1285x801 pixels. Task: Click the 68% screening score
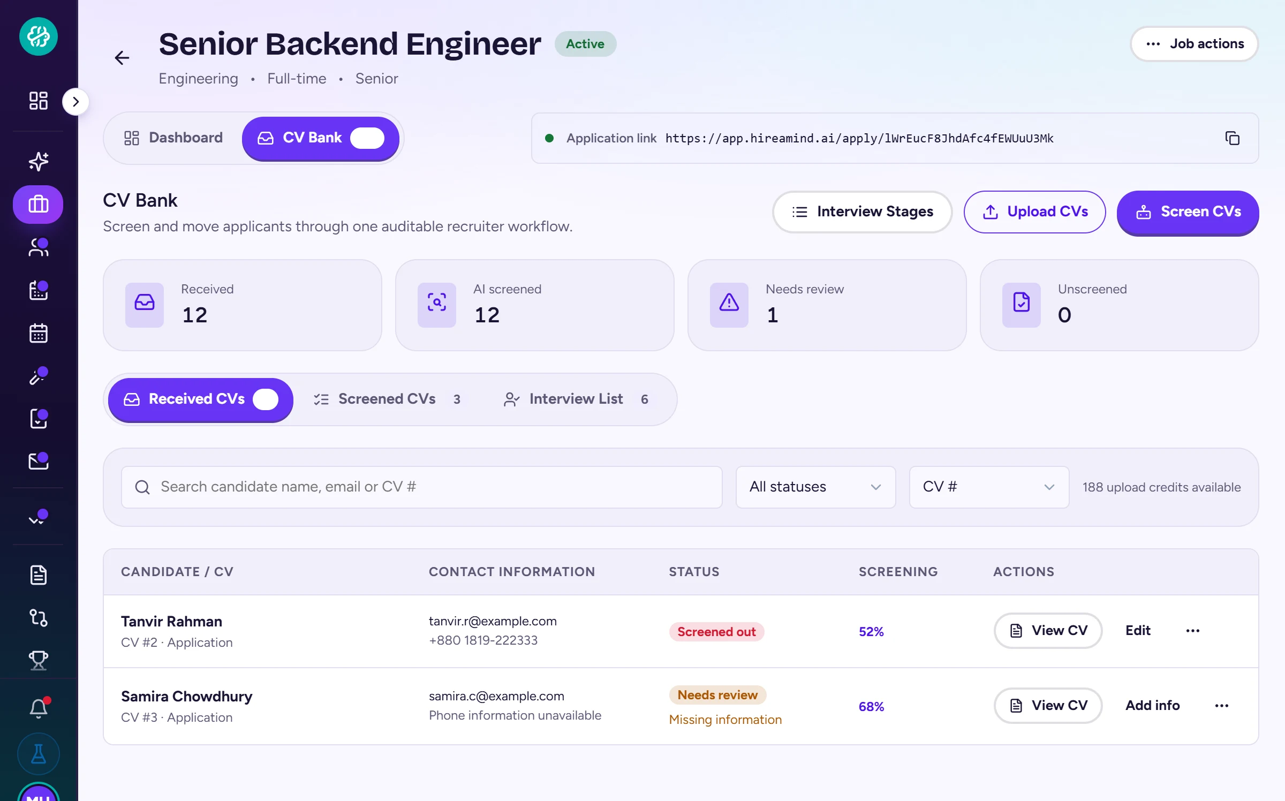click(x=872, y=707)
